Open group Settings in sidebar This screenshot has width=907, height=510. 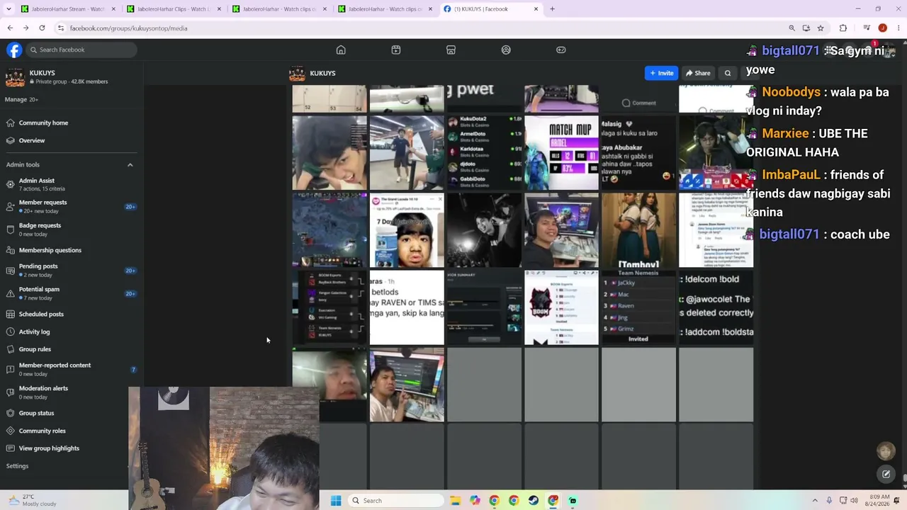[18, 466]
